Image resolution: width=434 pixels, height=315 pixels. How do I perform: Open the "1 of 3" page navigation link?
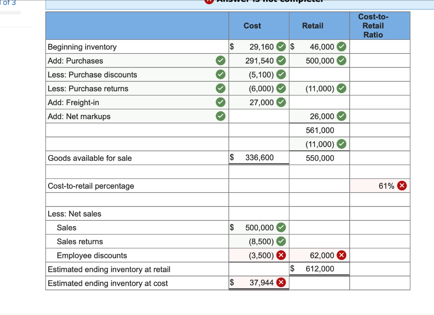click(7, 3)
